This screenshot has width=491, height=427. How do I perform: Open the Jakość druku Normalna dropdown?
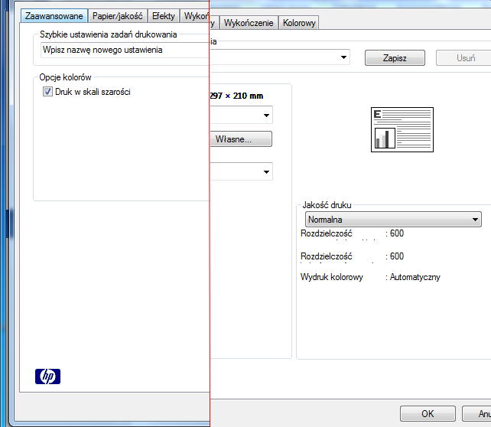(393, 220)
